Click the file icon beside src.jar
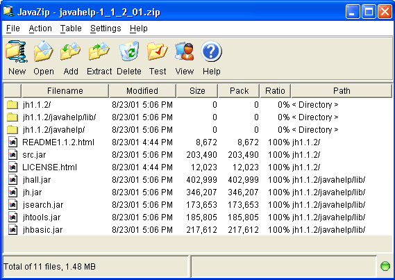Image resolution: width=395 pixels, height=280 pixels. click(x=12, y=155)
